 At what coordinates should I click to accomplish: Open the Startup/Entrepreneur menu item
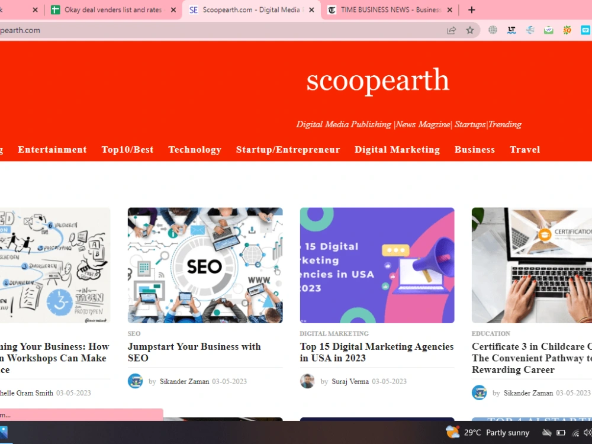click(288, 150)
